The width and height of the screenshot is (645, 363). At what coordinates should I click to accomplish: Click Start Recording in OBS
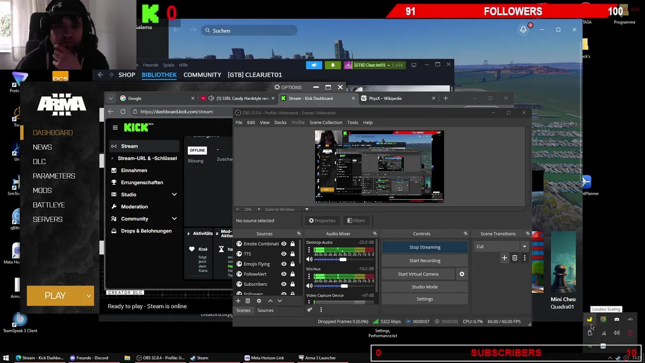coord(425,261)
